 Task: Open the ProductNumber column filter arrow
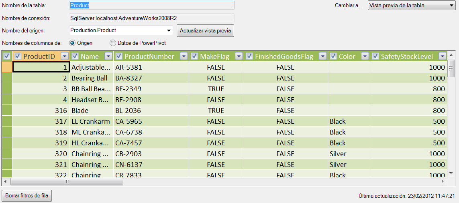point(184,56)
